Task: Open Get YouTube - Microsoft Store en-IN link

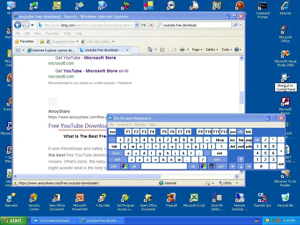Action: click(92, 71)
